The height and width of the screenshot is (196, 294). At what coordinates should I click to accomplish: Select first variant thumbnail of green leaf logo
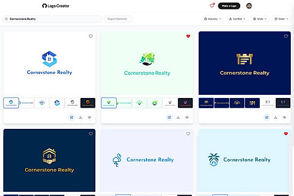(x=109, y=103)
